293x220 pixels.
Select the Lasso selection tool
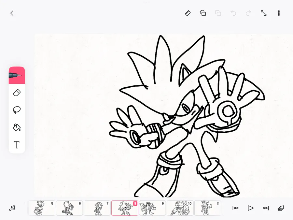pyautogui.click(x=17, y=110)
